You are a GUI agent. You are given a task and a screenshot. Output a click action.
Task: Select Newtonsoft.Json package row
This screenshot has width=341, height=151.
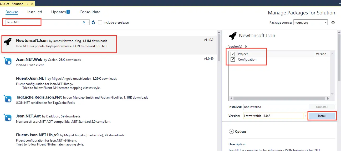point(109,45)
